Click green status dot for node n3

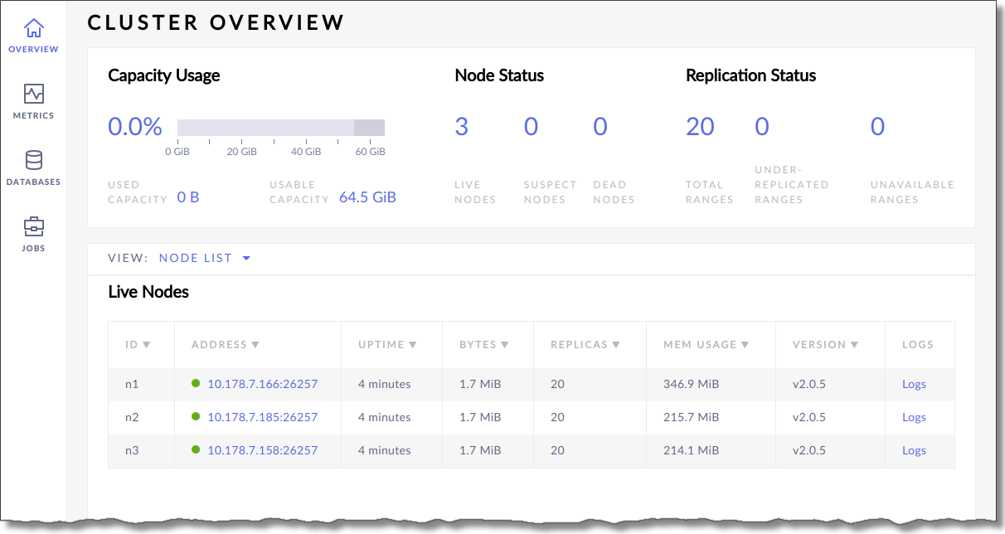[196, 449]
